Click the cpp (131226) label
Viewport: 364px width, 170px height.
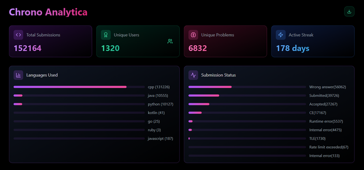pyautogui.click(x=159, y=87)
